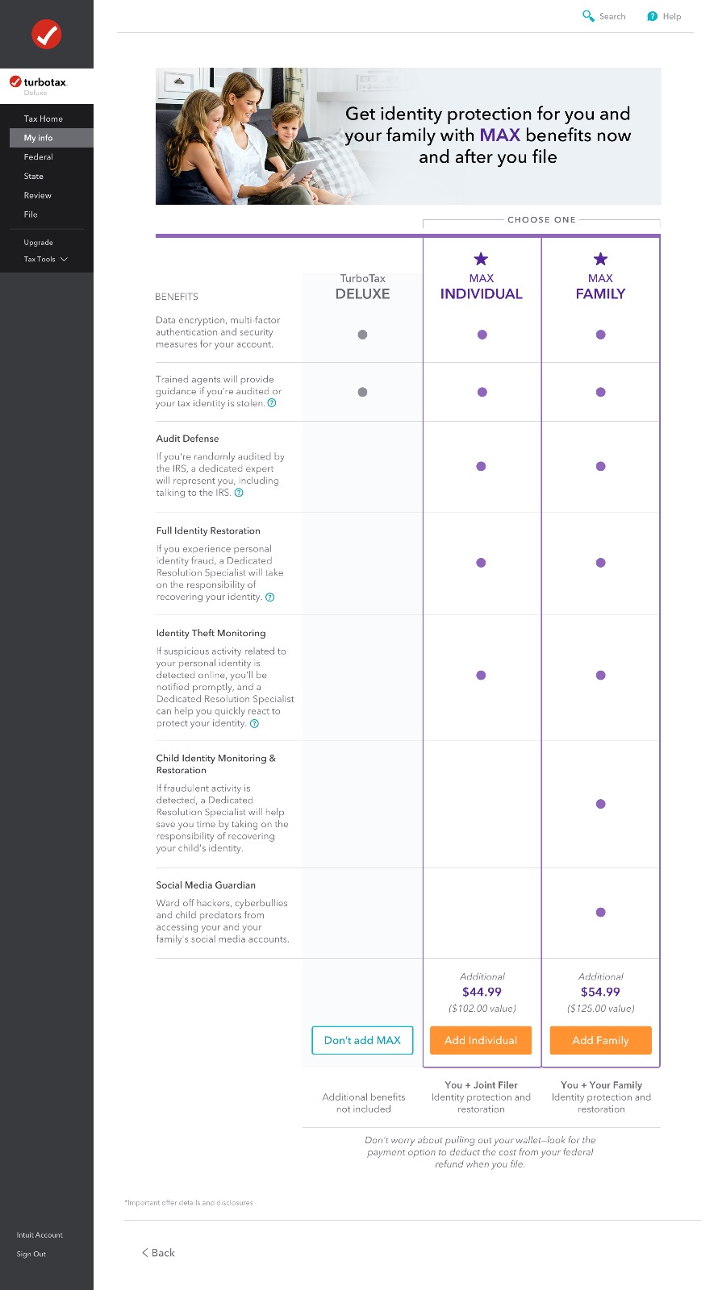718x1290 pixels.
Task: Click the Help question mark icon
Action: click(x=652, y=16)
